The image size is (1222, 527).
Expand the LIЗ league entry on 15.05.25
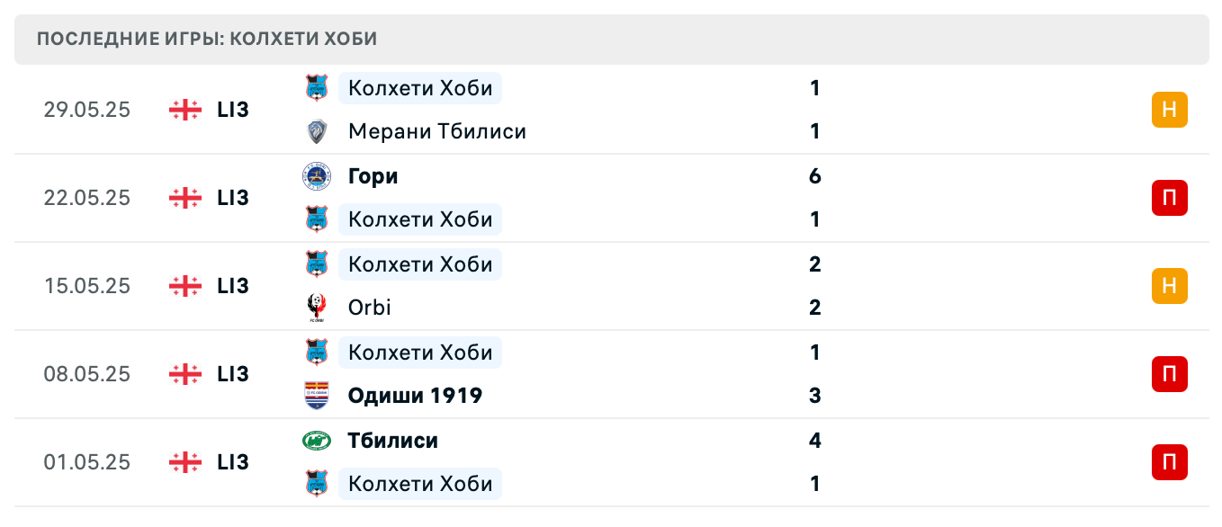pyautogui.click(x=231, y=285)
